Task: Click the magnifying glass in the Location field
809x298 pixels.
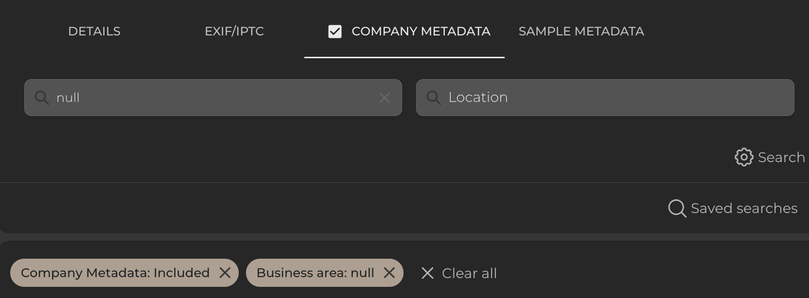Action: [x=434, y=98]
